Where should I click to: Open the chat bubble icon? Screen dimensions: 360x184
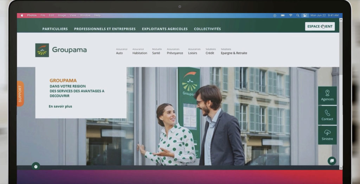click(x=332, y=161)
